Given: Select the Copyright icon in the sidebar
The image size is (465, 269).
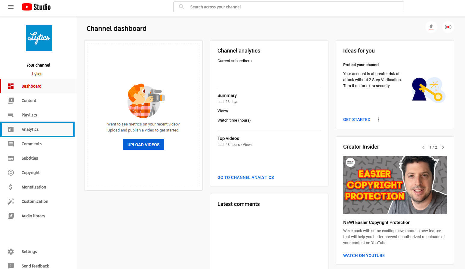Looking at the screenshot, I should [11, 173].
